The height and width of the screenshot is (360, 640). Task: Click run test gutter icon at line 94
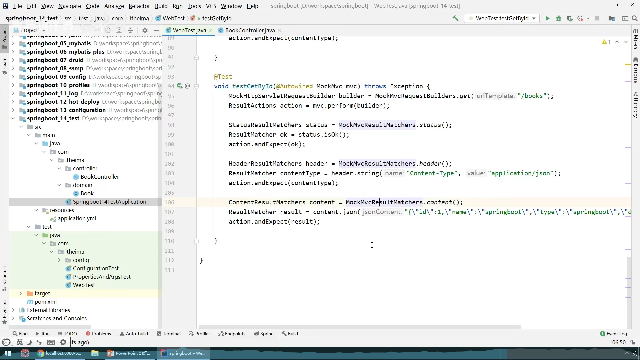pyautogui.click(x=180, y=86)
